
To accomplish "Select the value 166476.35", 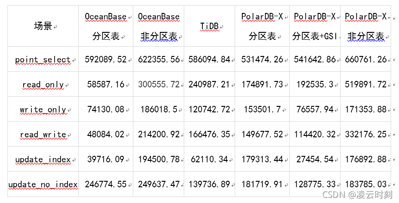I will [209, 134].
